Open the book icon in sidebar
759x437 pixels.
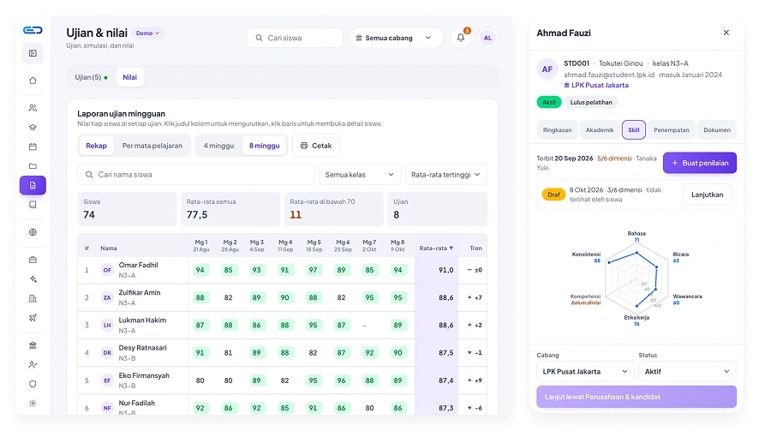[33, 205]
